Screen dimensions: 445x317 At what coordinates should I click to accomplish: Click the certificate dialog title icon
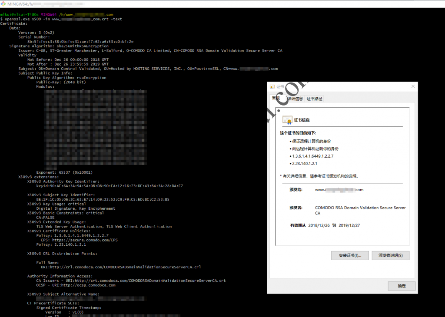pyautogui.click(x=272, y=87)
